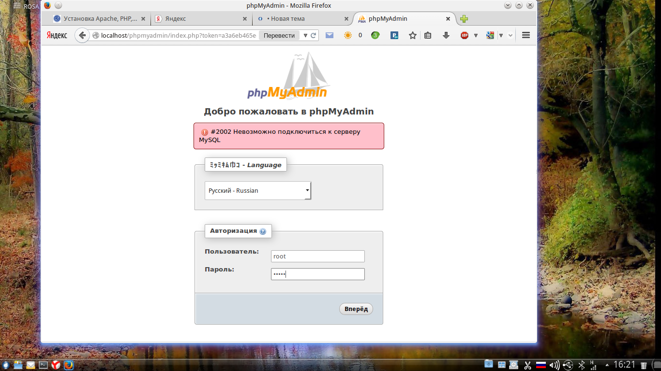The height and width of the screenshot is (371, 661).
Task: Open the trash bin in the panel
Action: click(x=644, y=365)
